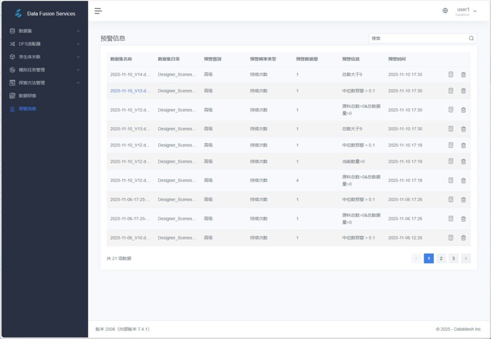Delete the 2025-11-06 12:26 alert row

click(x=463, y=237)
